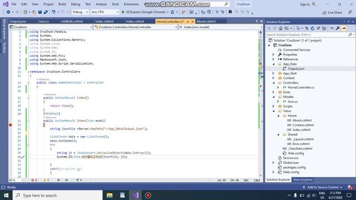356x200 pixels.
Task: Open the Any CPU platform dropdown
Action: 105,12
